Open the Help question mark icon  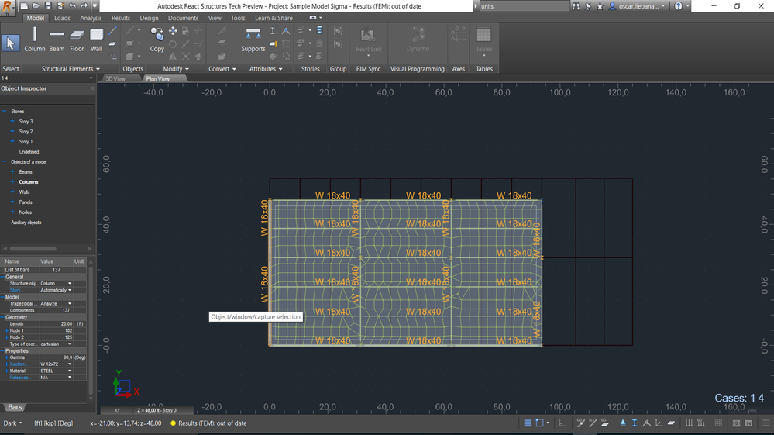pyautogui.click(x=678, y=6)
